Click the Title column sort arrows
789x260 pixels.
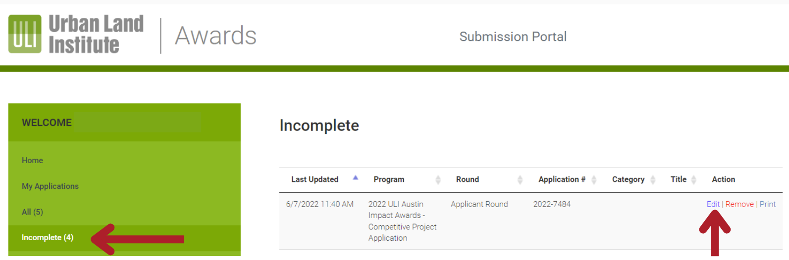click(693, 180)
